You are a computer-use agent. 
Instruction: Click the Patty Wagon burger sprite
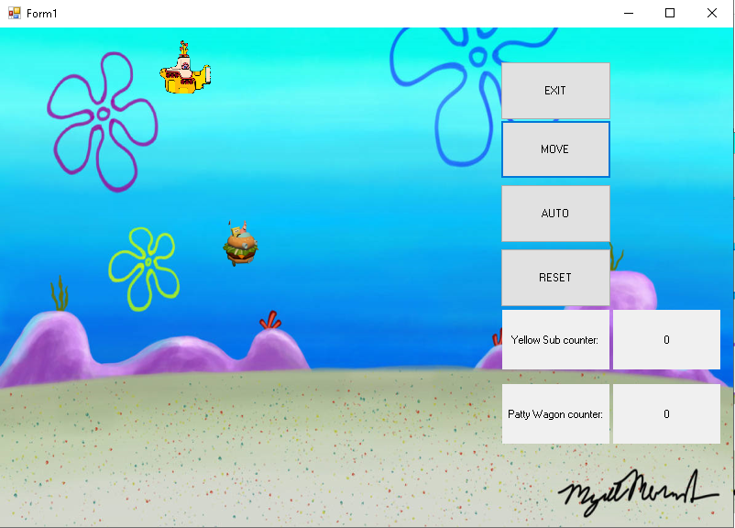tap(241, 245)
